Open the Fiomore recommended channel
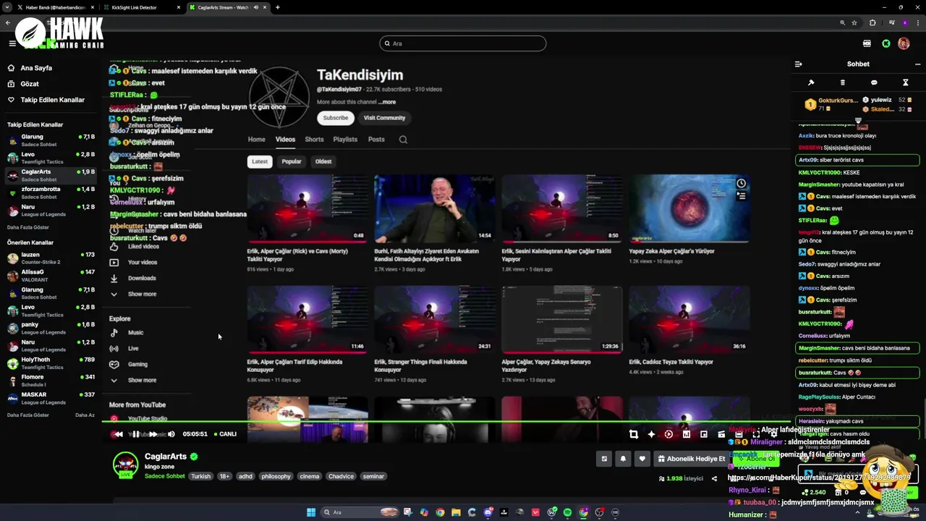 tap(51, 381)
